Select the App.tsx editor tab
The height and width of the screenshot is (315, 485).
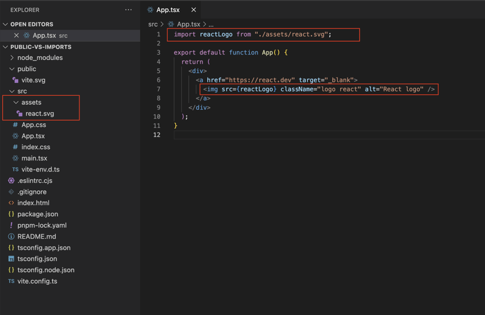pyautogui.click(x=168, y=10)
